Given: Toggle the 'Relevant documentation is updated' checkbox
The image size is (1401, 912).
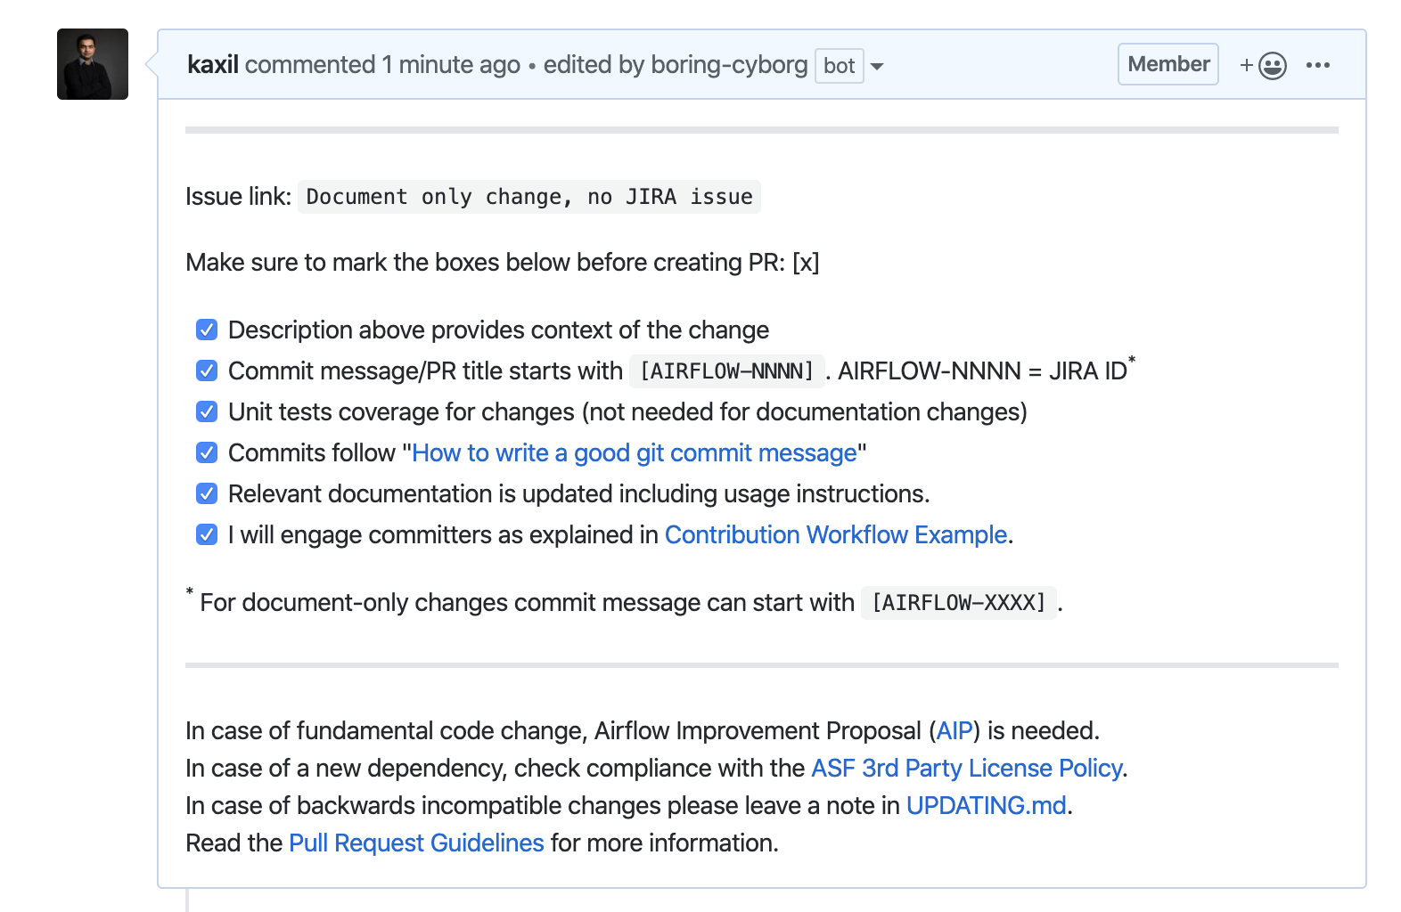Looking at the screenshot, I should pyautogui.click(x=207, y=494).
